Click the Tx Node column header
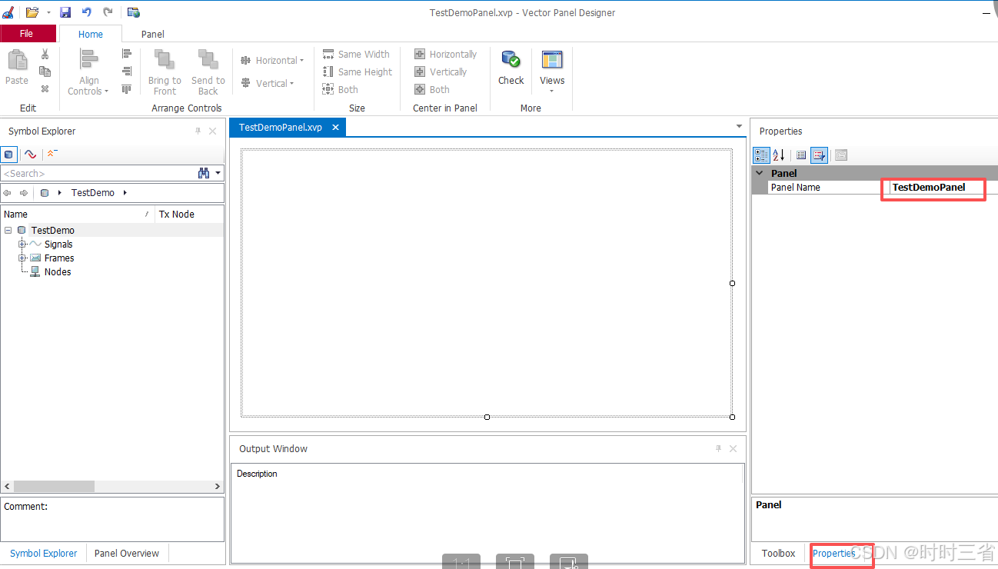 (189, 215)
